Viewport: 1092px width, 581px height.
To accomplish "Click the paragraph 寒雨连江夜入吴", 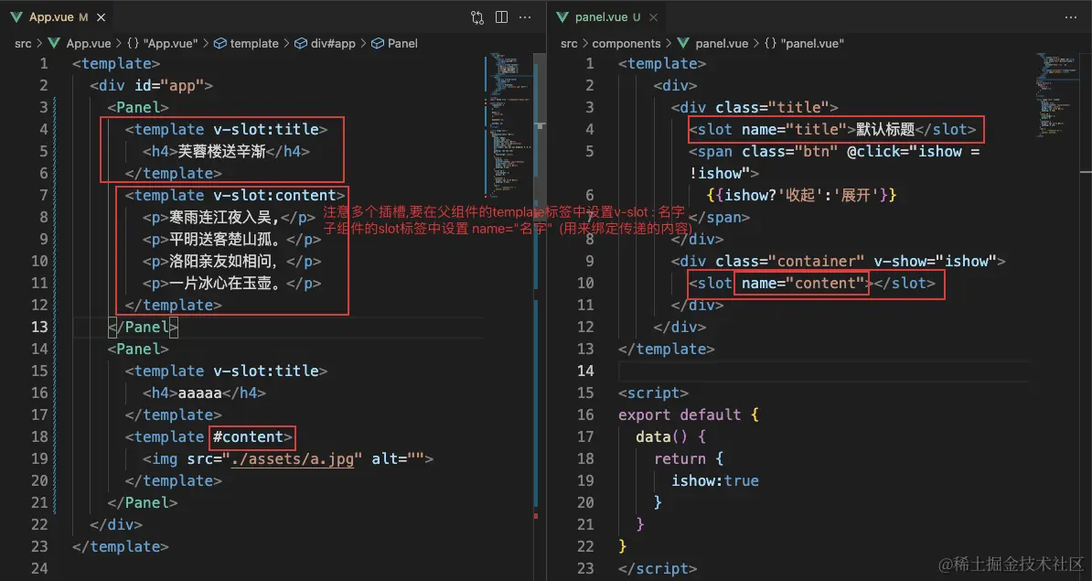I will point(224,218).
